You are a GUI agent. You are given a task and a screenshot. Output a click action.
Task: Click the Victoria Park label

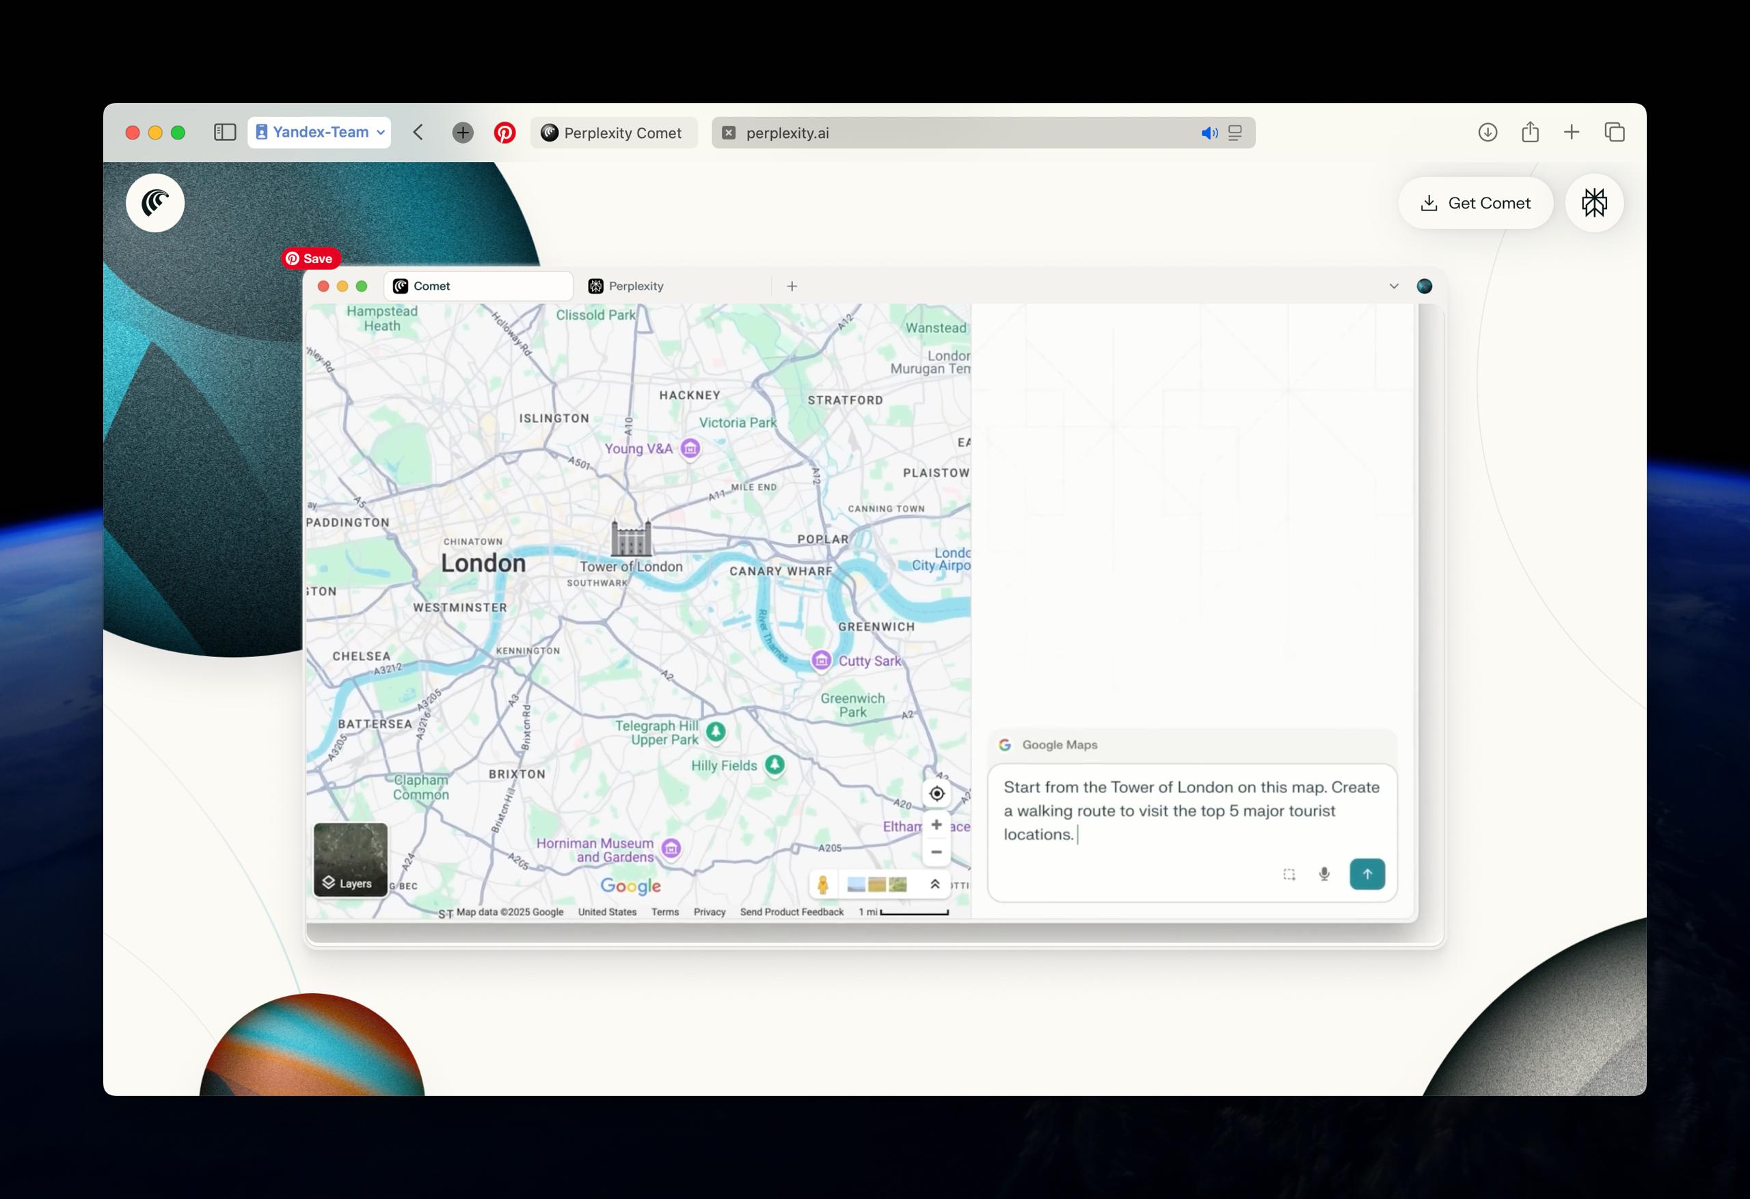pyautogui.click(x=737, y=422)
